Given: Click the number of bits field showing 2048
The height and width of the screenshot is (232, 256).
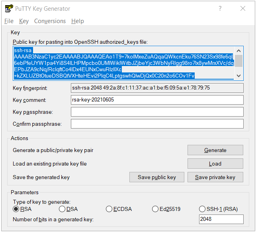Looking at the screenshot, I should click(x=221, y=219).
